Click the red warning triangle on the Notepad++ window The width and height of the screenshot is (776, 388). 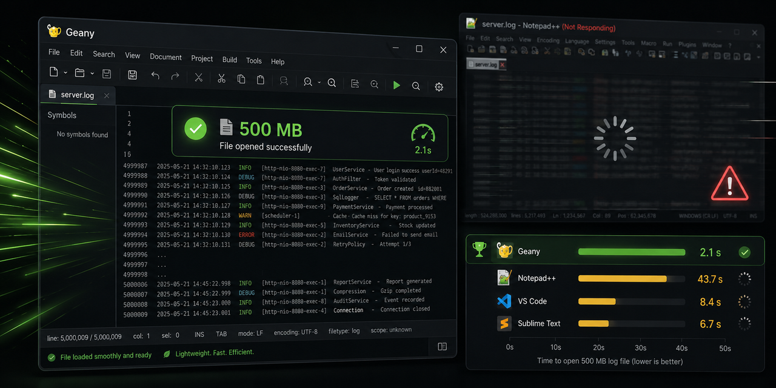point(730,184)
